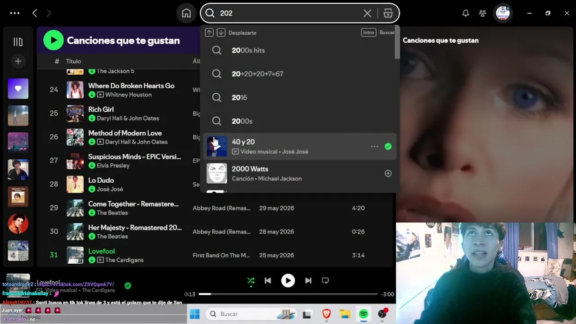Open the friends activity icon
Viewport: 576px width, 324px height.
482,13
